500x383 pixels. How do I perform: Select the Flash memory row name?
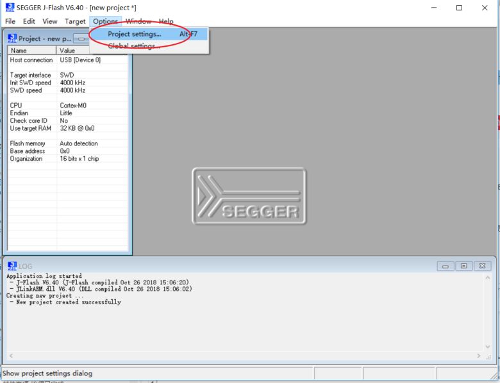pos(28,143)
